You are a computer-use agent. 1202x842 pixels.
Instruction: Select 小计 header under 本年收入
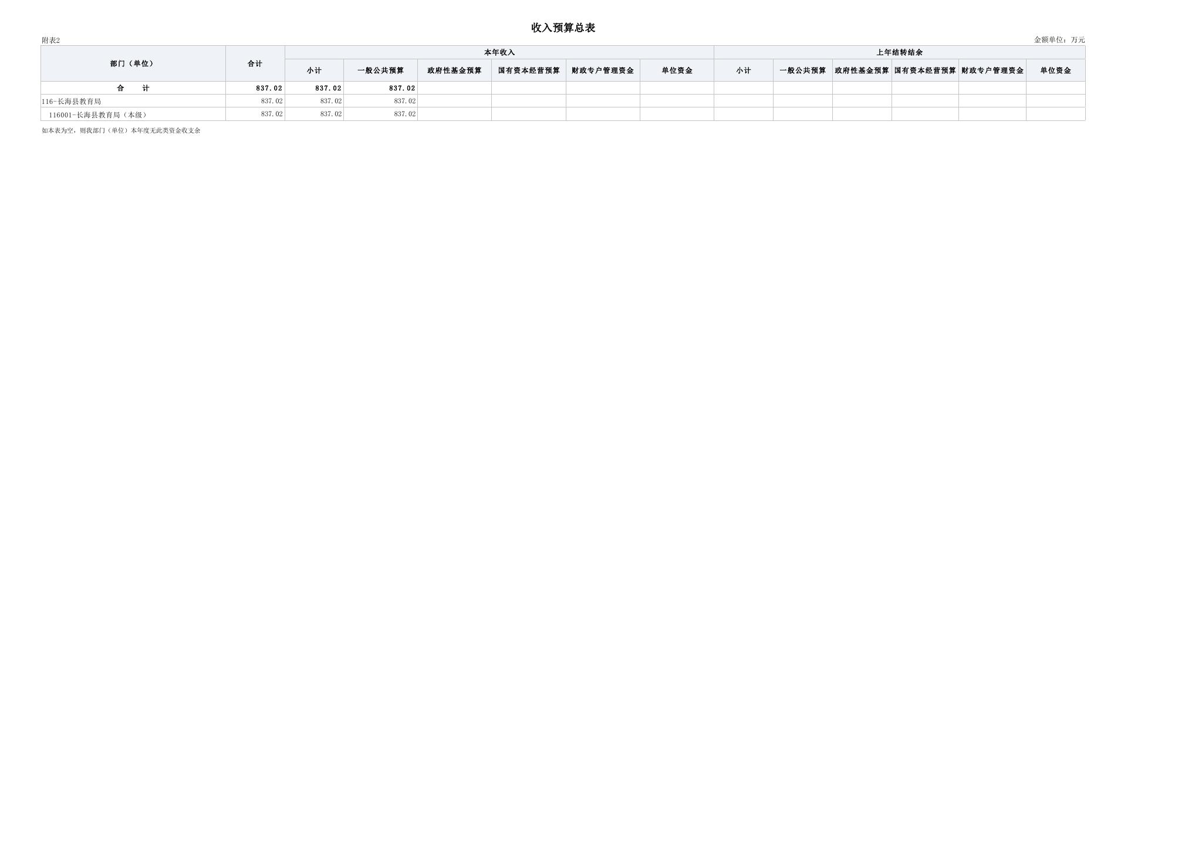coord(314,70)
